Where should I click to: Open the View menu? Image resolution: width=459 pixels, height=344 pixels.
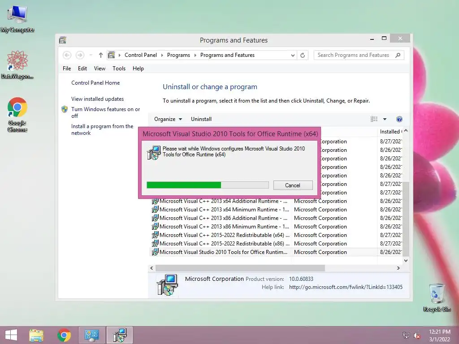(100, 69)
